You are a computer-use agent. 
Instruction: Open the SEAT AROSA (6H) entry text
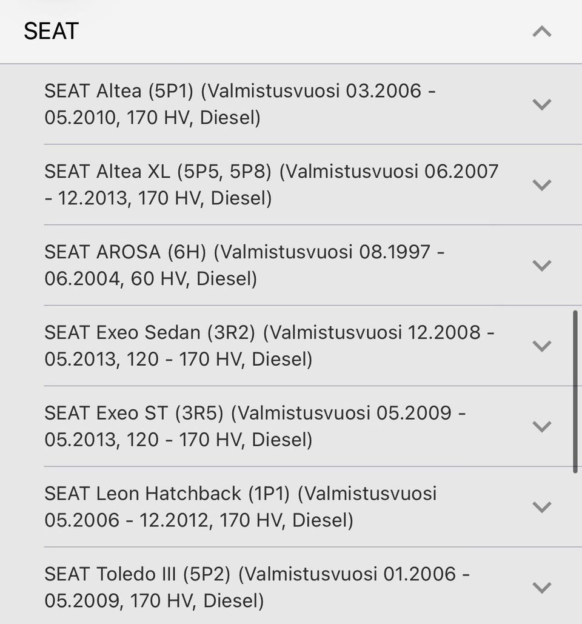pos(244,265)
